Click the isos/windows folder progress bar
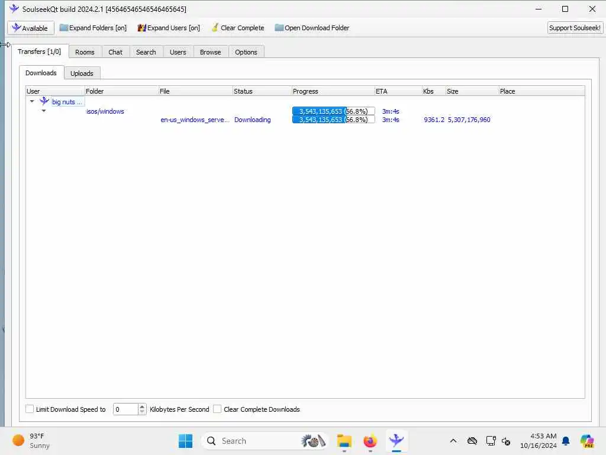The width and height of the screenshot is (606, 455). [334, 111]
